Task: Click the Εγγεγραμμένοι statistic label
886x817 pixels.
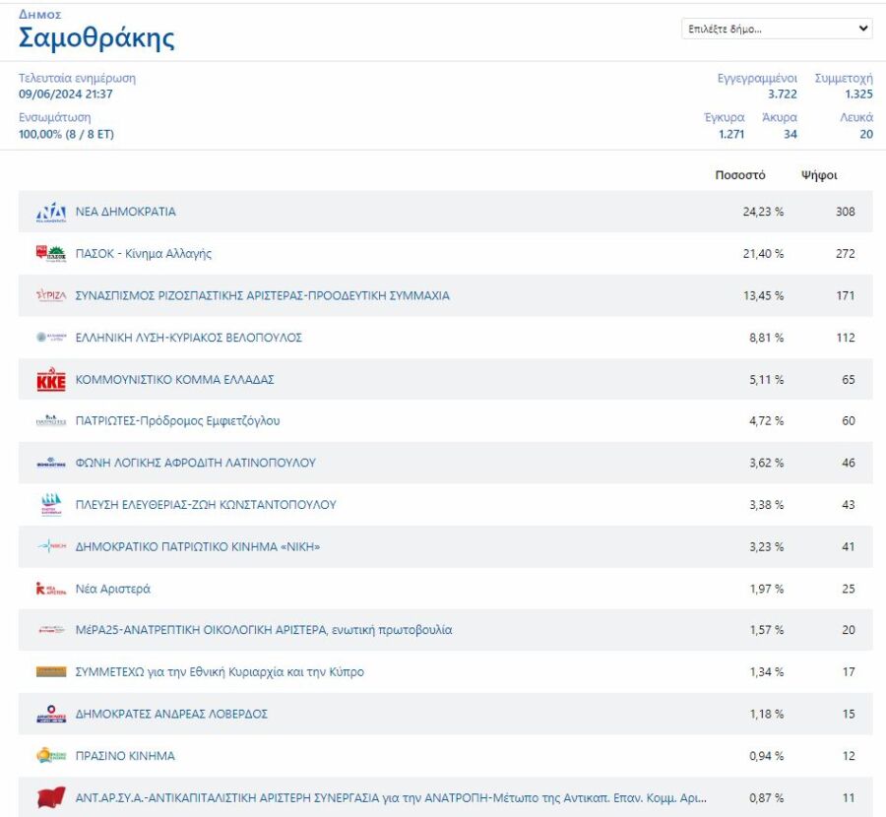Action: point(756,78)
